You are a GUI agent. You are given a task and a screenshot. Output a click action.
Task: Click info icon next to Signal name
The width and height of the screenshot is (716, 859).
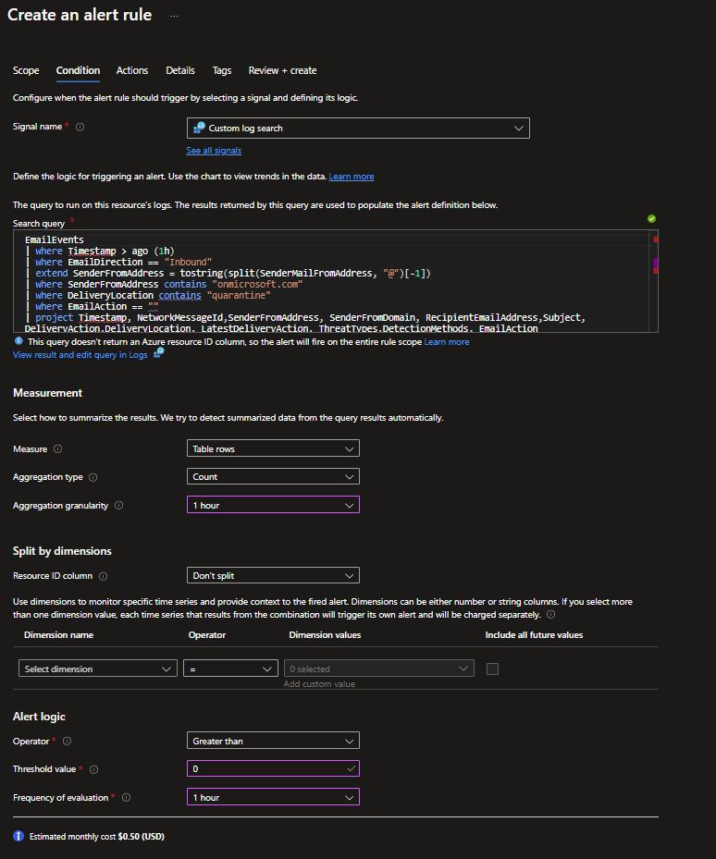click(80, 128)
